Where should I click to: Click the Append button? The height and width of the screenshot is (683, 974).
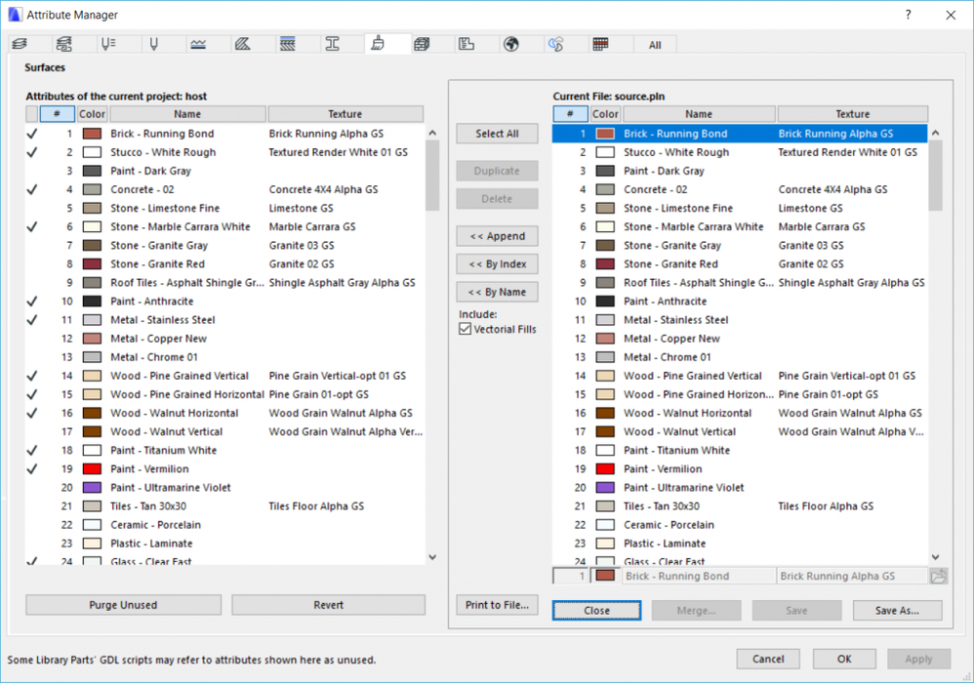(497, 236)
